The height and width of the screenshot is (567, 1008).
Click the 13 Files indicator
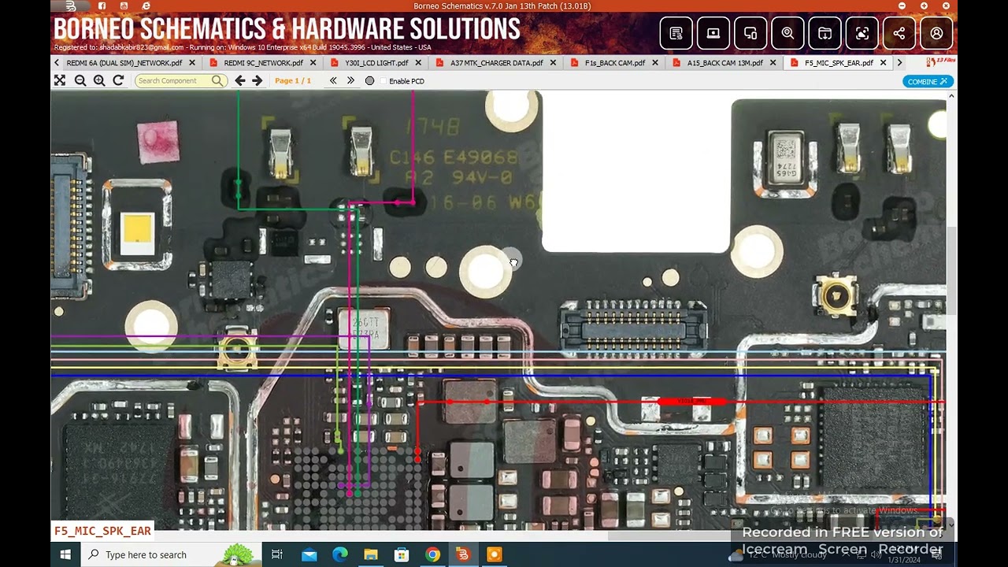[941, 61]
